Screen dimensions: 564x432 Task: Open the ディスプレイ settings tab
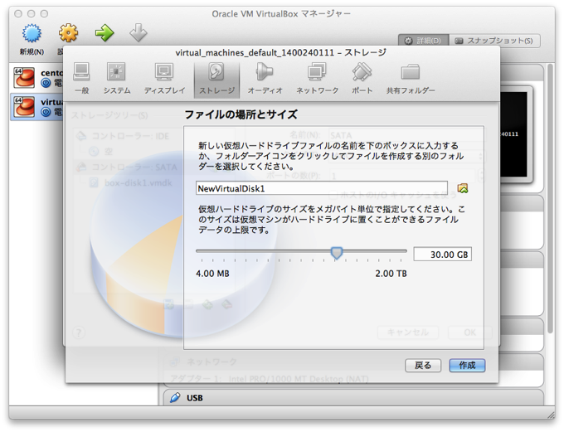pos(164,79)
